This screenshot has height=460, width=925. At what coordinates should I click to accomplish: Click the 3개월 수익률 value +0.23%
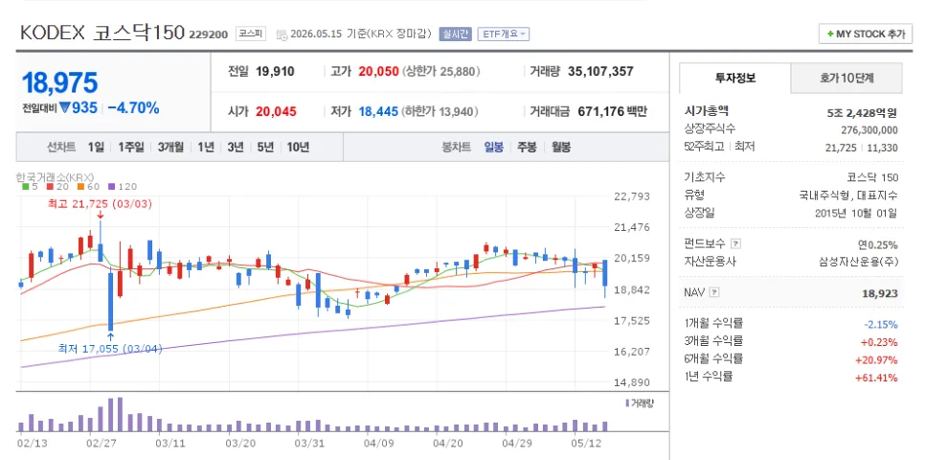pos(880,342)
